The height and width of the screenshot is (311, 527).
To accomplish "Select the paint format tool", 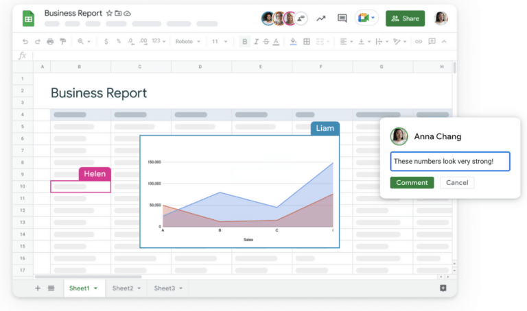I will click(x=63, y=42).
